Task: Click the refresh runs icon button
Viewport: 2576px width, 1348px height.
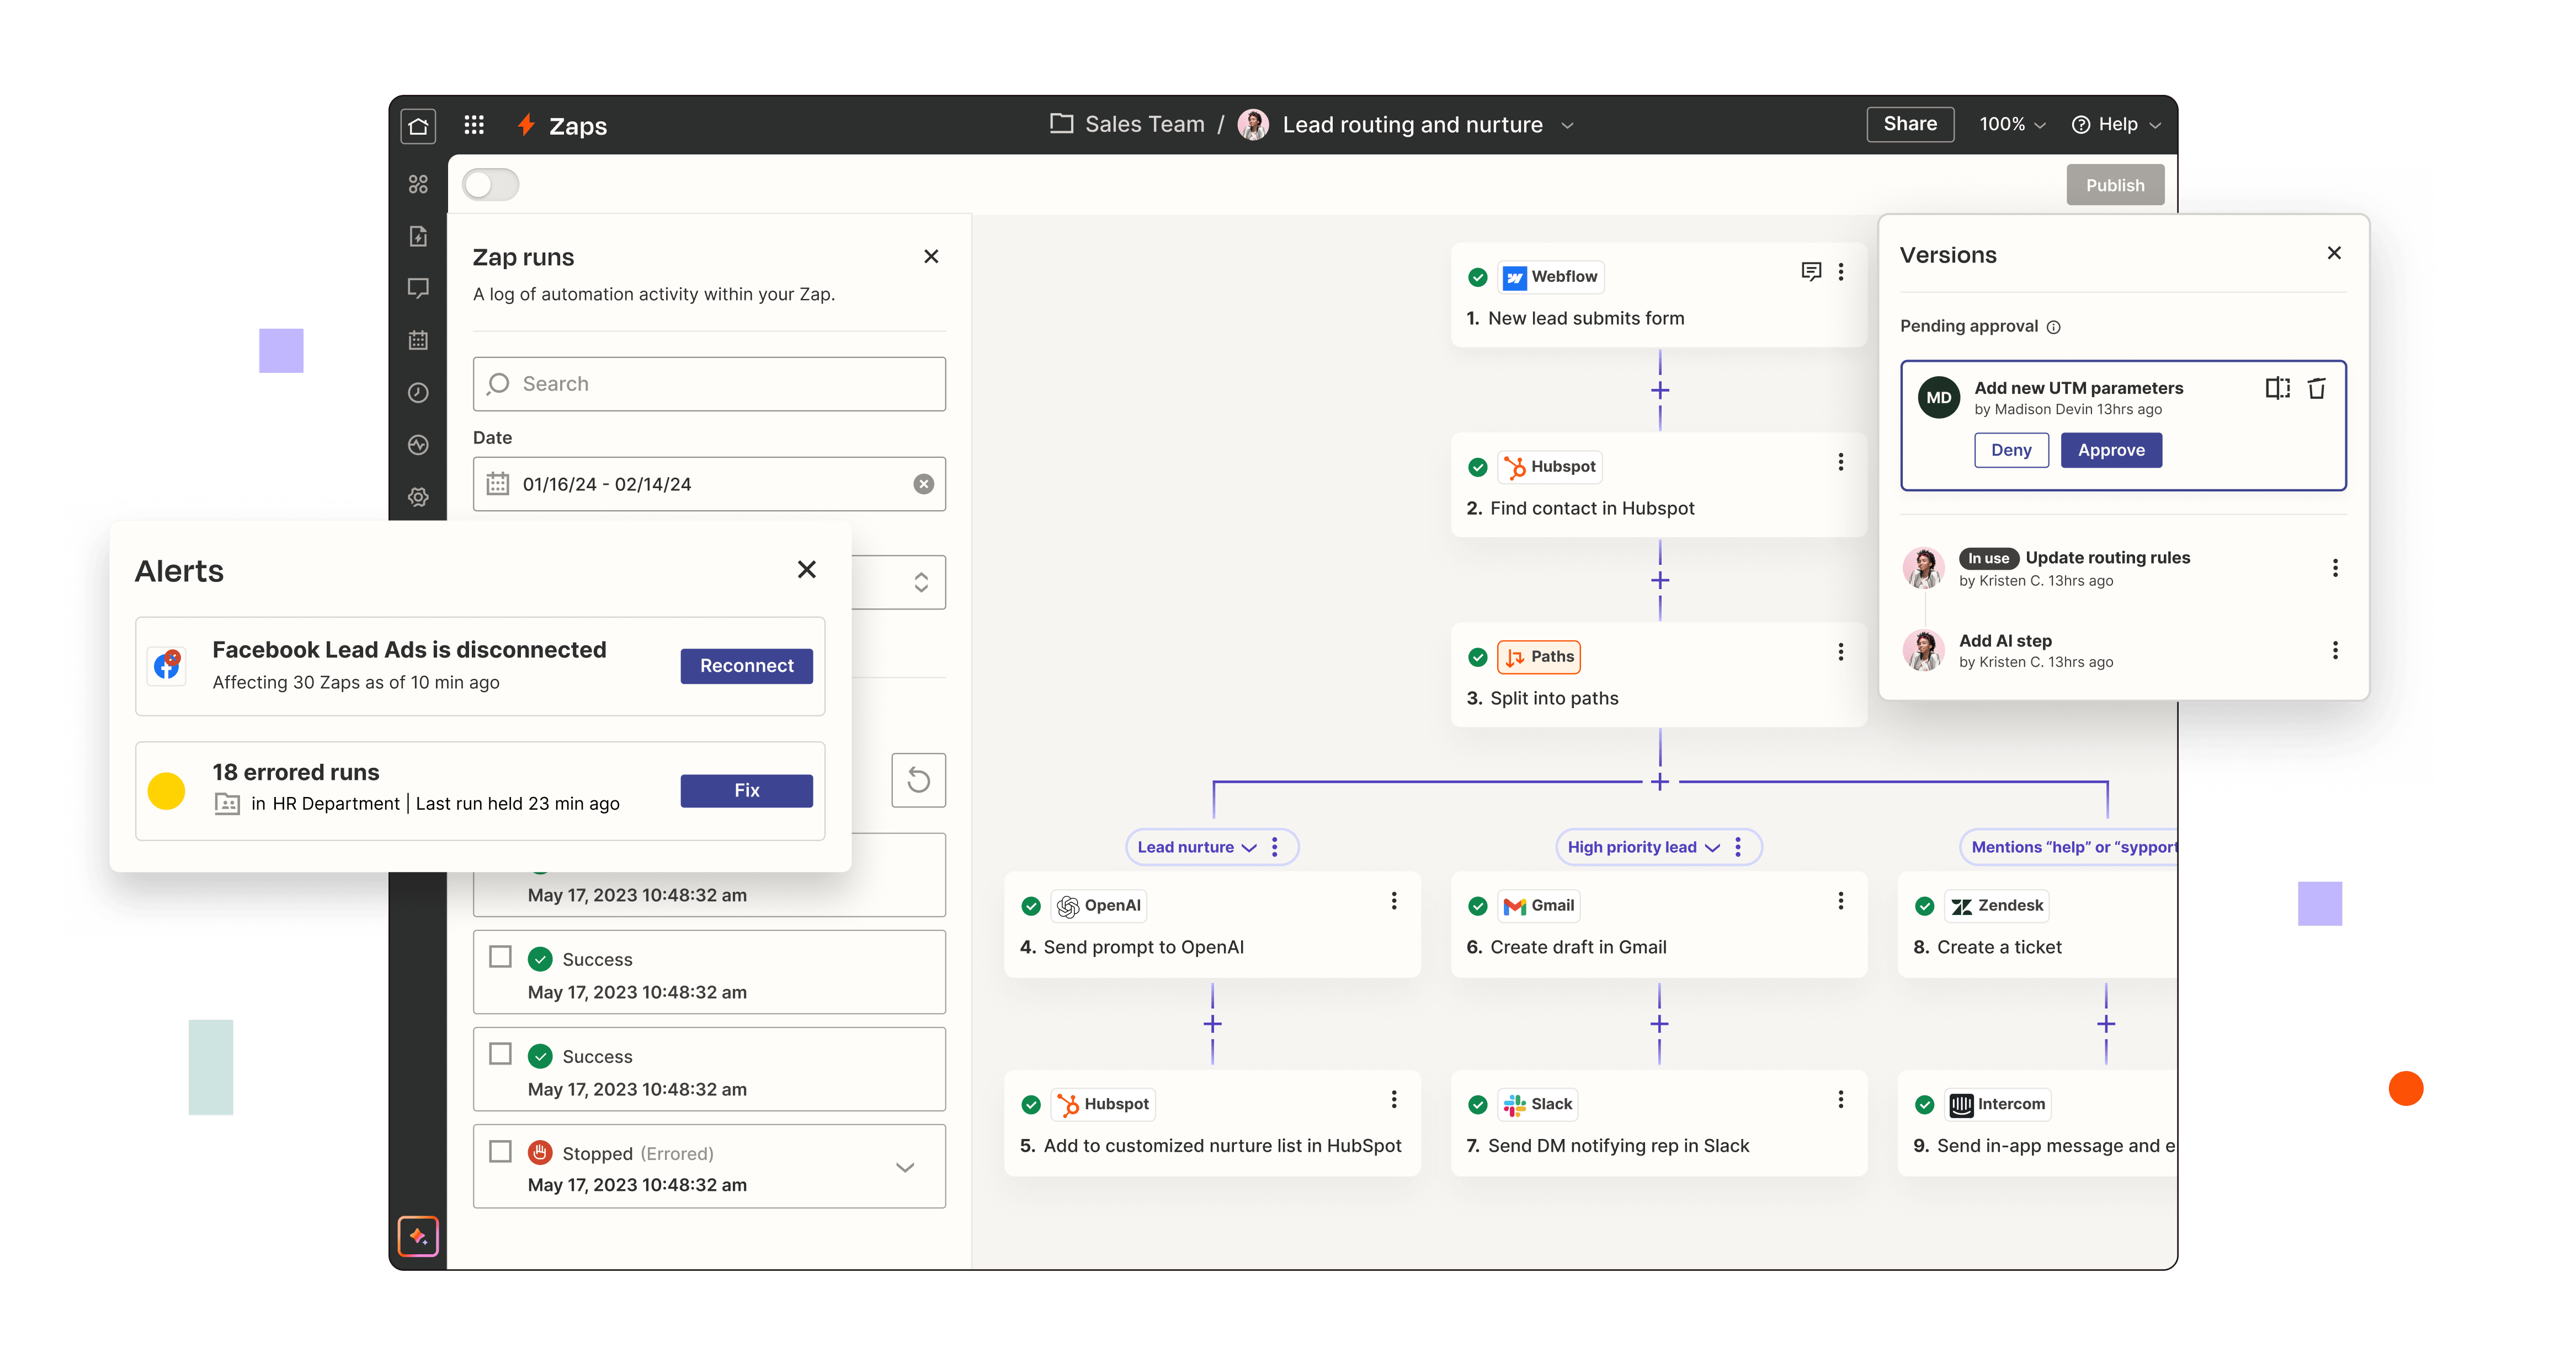Action: pyautogui.click(x=918, y=780)
